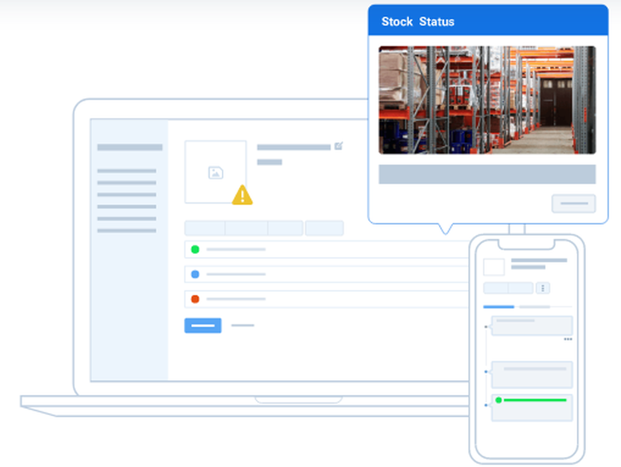Select the row with the orange-red dot
This screenshot has width=621, height=467.
coord(327,299)
